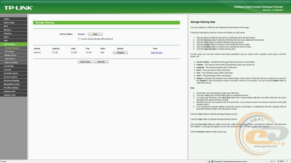Click the popup blocker status icon
This screenshot has width=291, height=163.
(209, 161)
